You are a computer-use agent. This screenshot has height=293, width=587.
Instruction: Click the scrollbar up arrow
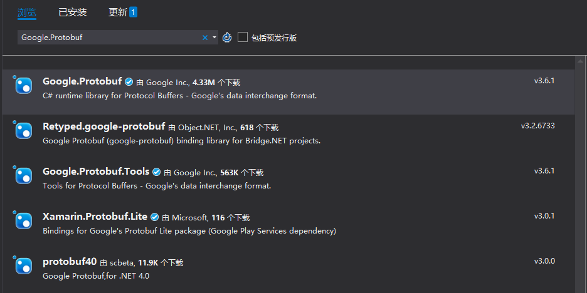click(x=580, y=61)
